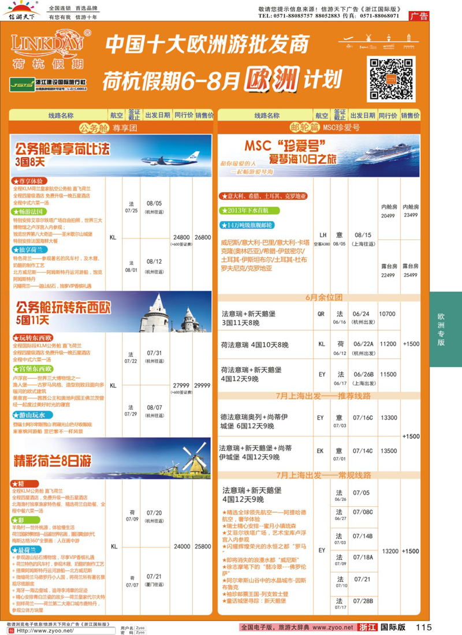Click the 08/15 上海往返 cruise date
Image resolution: width=462 pixels, height=635 pixels.
(363, 239)
